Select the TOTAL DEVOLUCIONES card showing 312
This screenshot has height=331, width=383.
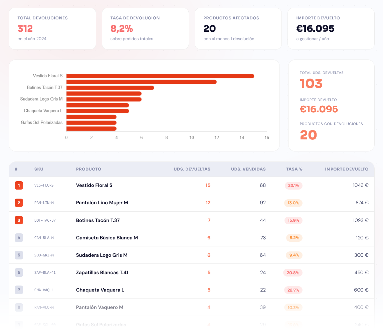coord(52,28)
